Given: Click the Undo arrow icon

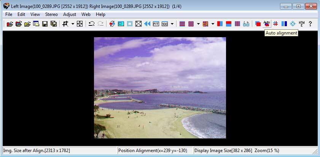Looking at the screenshot, I should click(x=91, y=24).
